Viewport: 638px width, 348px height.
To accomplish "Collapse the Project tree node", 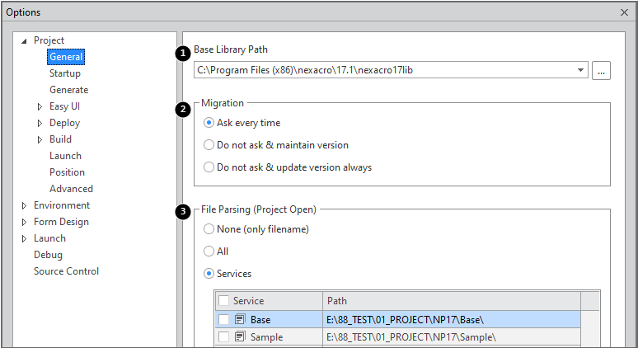I will [24, 40].
